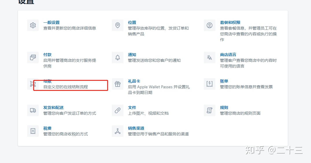This screenshot has width=311, height=163.
Task: Click the payment card icon for 付款
Action: (x=33, y=57)
